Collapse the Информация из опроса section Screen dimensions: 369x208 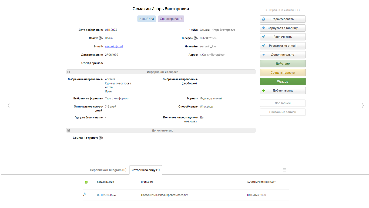pyautogui.click(x=69, y=72)
